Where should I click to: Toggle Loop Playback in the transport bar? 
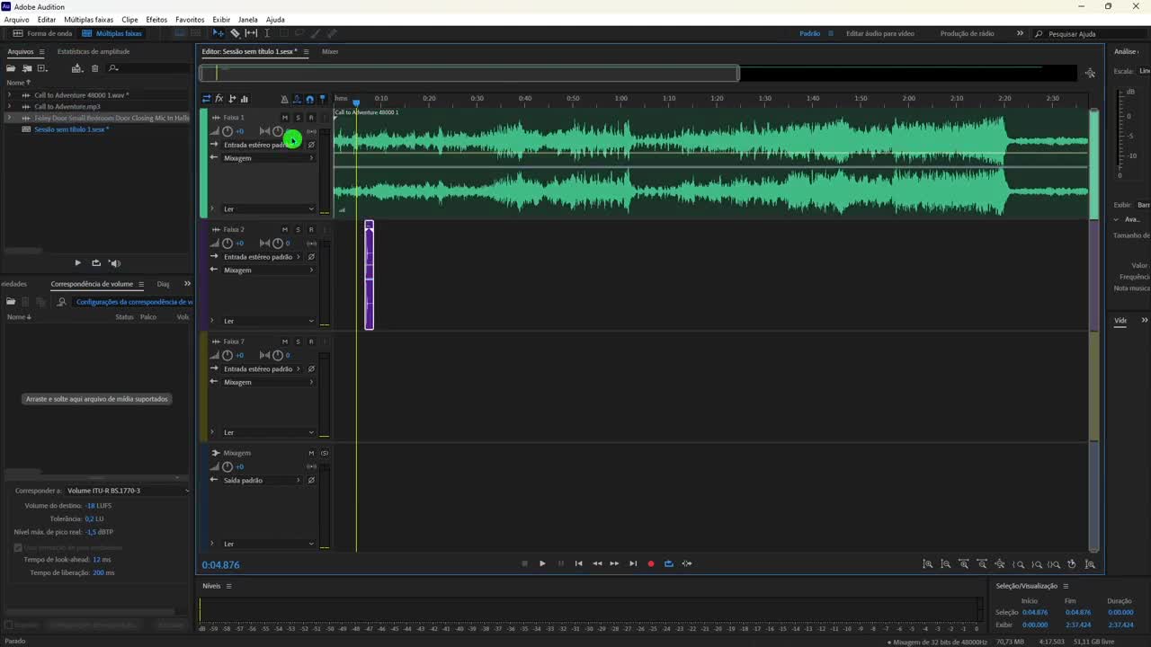pos(669,563)
